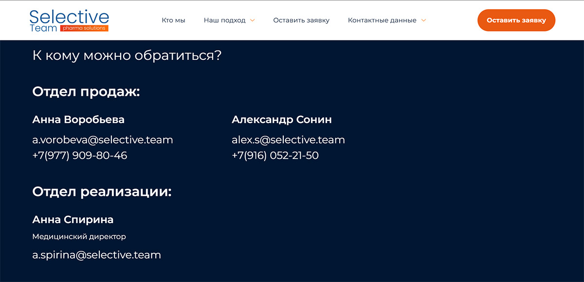Image resolution: width=584 pixels, height=282 pixels.
Task: Click the name Анна Спирина
Action: point(73,220)
